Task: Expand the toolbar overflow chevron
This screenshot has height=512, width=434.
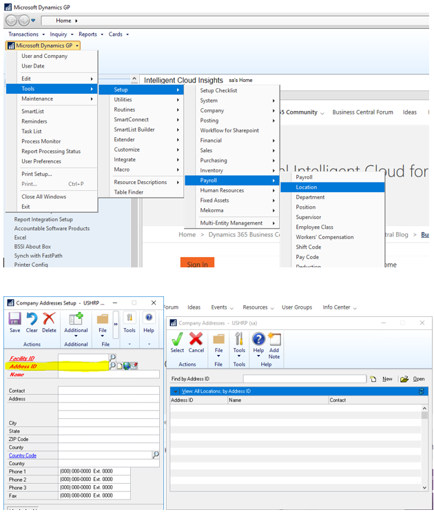Action: click(x=116, y=325)
